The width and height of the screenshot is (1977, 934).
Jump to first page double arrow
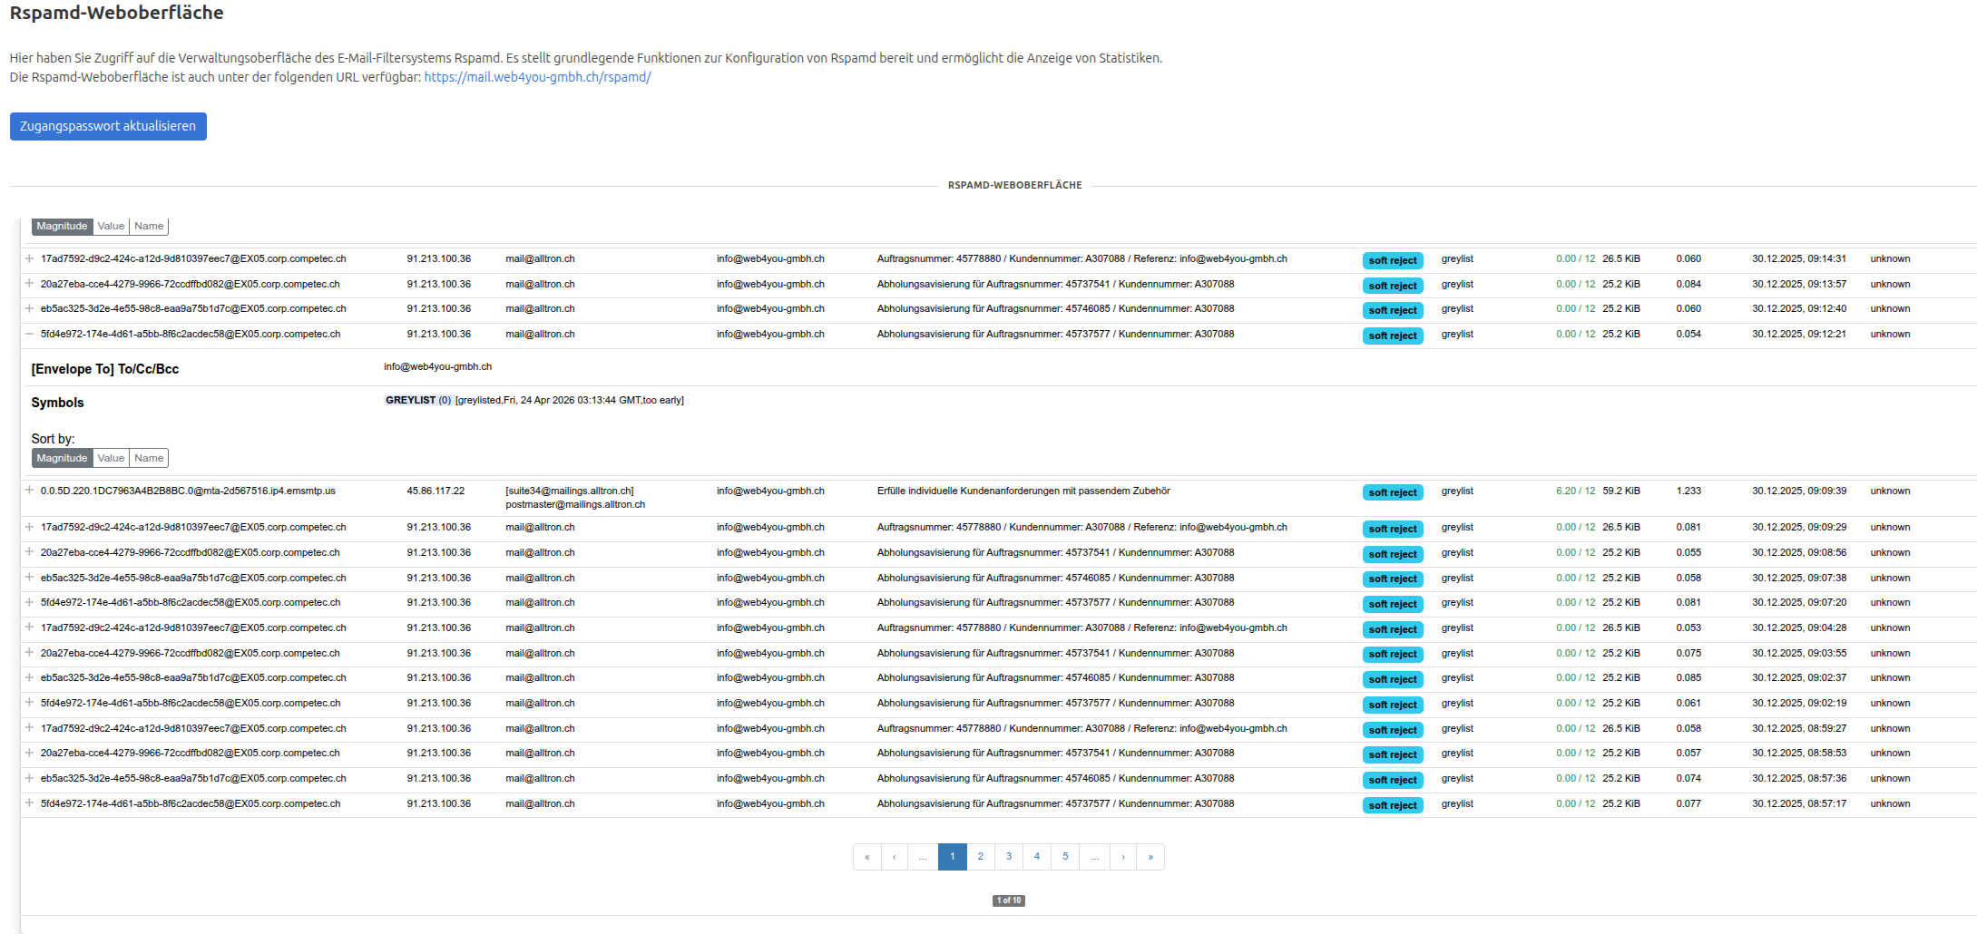866,857
